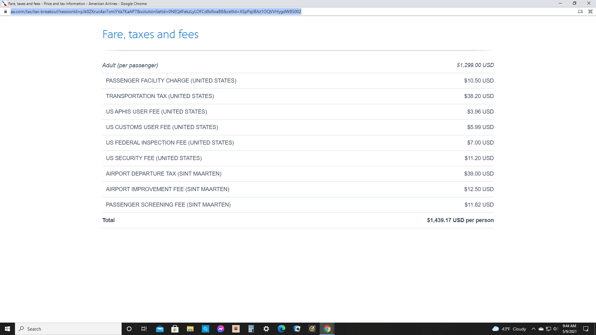Click 'PASSENGER SCREENING FEE (SINT MAARTEN)' row

point(298,205)
